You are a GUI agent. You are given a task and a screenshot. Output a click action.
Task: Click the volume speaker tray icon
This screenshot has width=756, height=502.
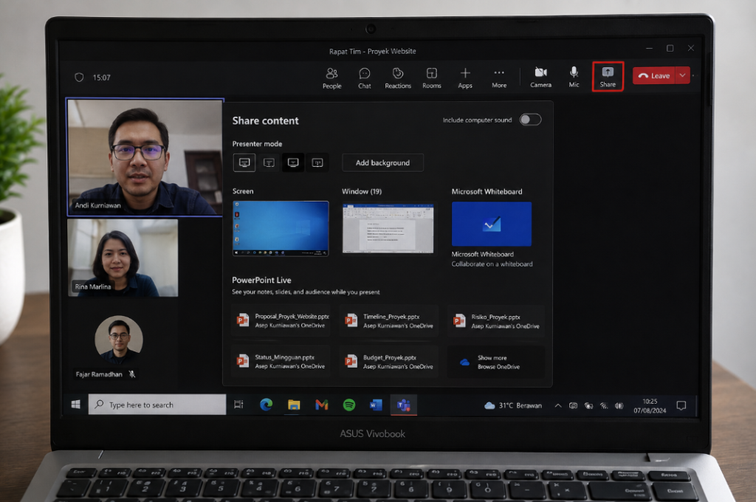point(619,405)
